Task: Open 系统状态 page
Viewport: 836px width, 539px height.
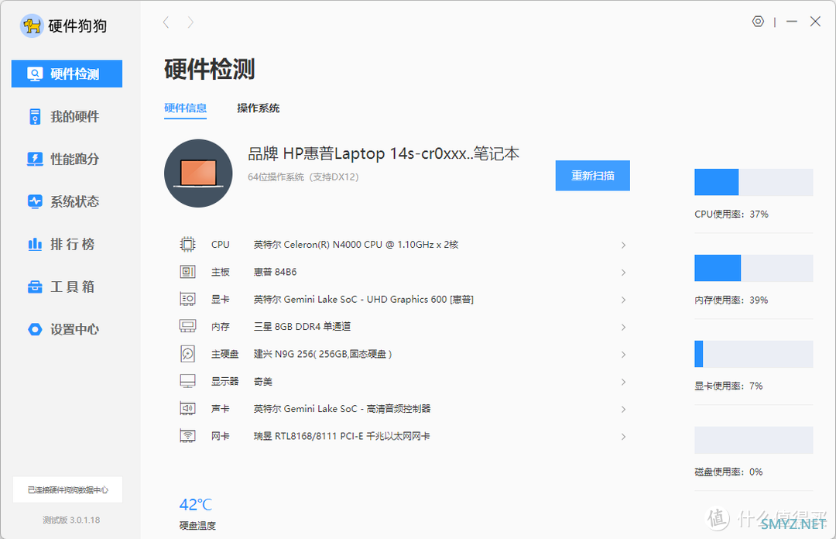Action: [x=67, y=201]
